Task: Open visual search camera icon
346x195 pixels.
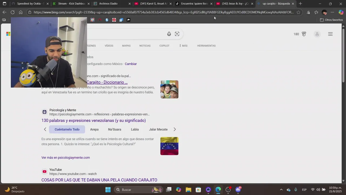Action: (x=177, y=34)
